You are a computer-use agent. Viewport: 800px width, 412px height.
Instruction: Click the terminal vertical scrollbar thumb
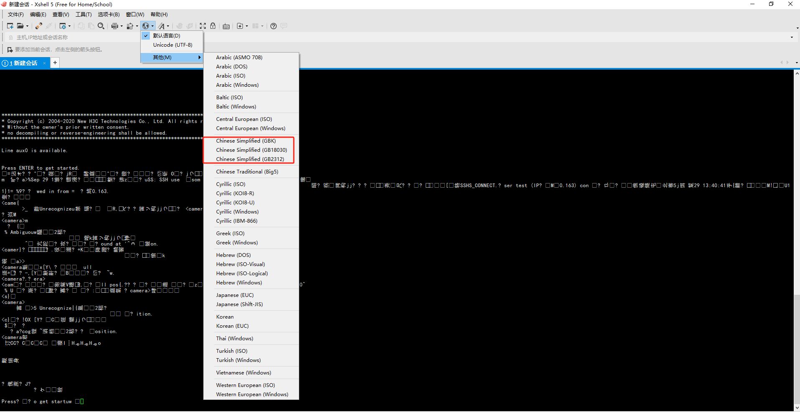pos(796,349)
